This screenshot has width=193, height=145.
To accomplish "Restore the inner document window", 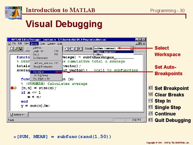I will tap(140, 44).
